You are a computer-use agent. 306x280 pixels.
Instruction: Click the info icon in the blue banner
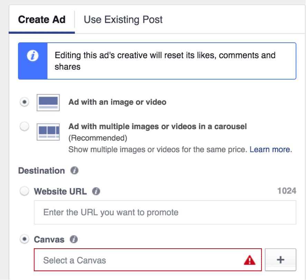[x=32, y=56]
